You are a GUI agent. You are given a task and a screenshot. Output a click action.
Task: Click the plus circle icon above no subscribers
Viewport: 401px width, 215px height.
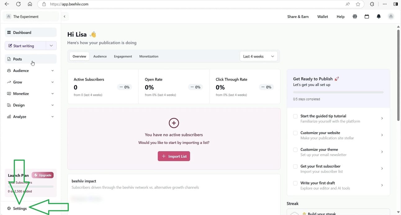pyautogui.click(x=174, y=123)
